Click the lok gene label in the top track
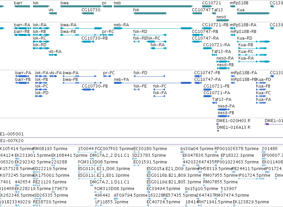The width and height of the screenshot is (283, 207). pos(36,3)
